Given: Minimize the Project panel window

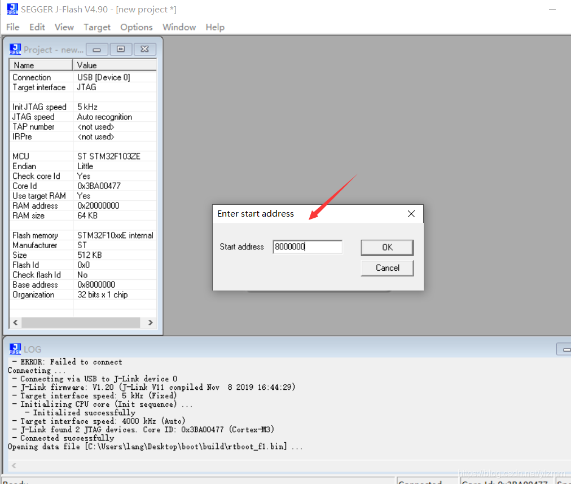Looking at the screenshot, I should [97, 49].
